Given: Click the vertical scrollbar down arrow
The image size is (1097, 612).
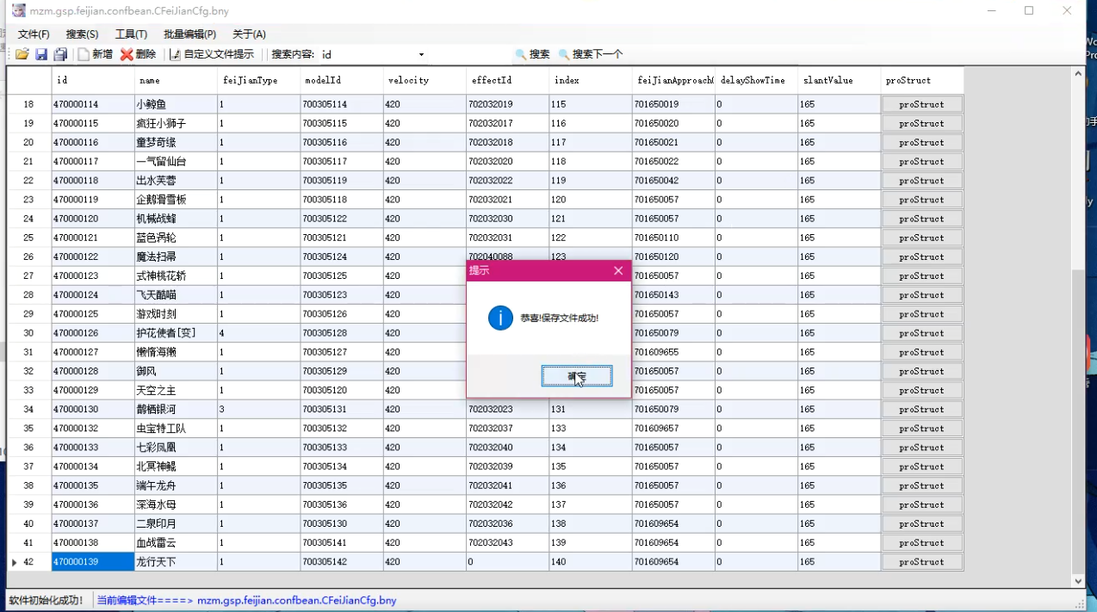Looking at the screenshot, I should coord(1078,581).
